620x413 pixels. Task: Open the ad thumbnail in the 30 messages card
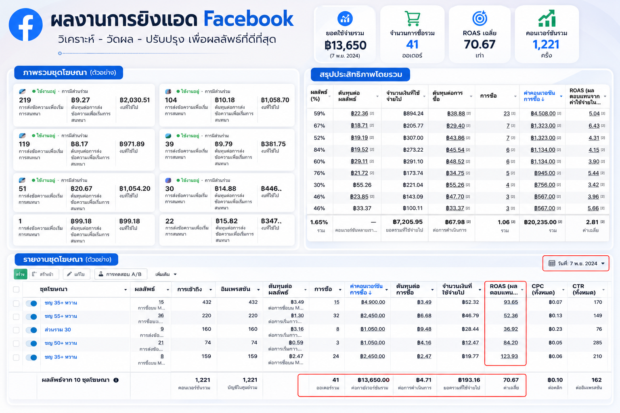coord(168,180)
